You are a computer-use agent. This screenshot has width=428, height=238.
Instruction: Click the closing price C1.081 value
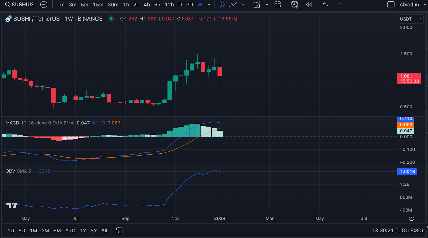[185, 19]
